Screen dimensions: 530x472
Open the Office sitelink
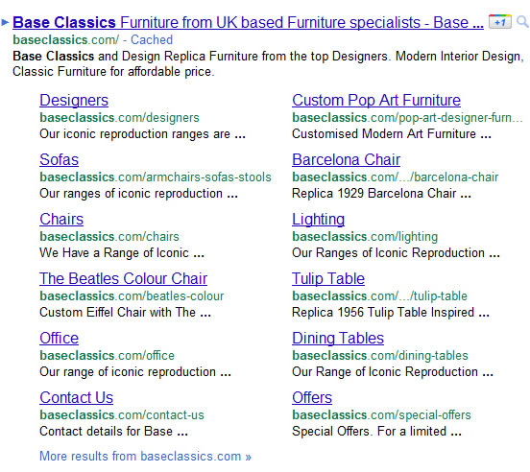[x=59, y=338]
